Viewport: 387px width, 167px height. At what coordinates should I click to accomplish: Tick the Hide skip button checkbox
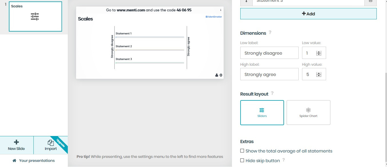tap(242, 160)
